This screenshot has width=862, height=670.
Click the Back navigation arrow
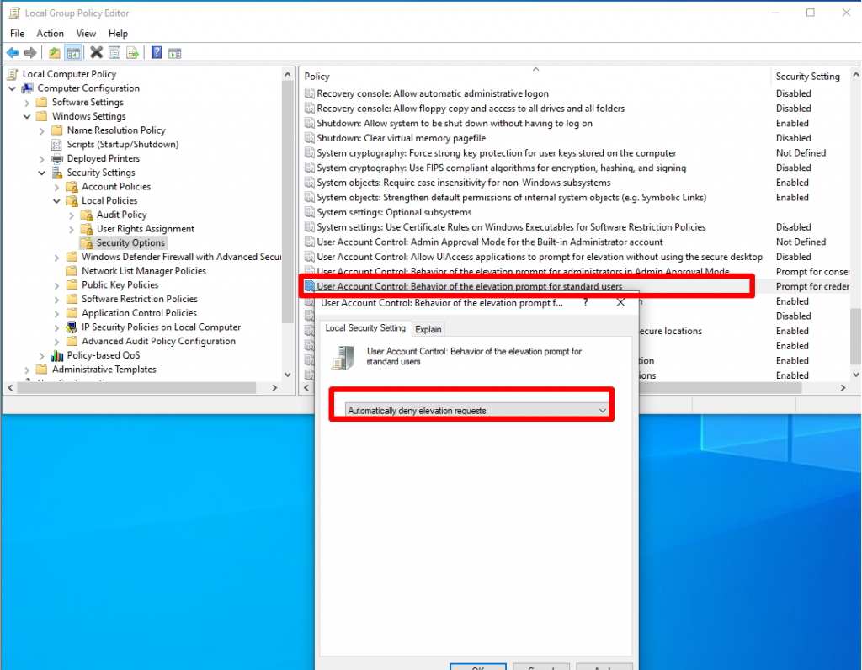(x=13, y=52)
